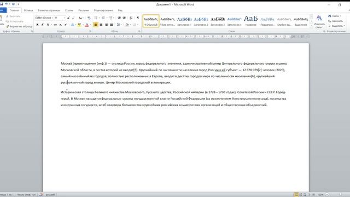Open multilevel list button
The width and height of the screenshot is (350, 197).
coord(110,18)
